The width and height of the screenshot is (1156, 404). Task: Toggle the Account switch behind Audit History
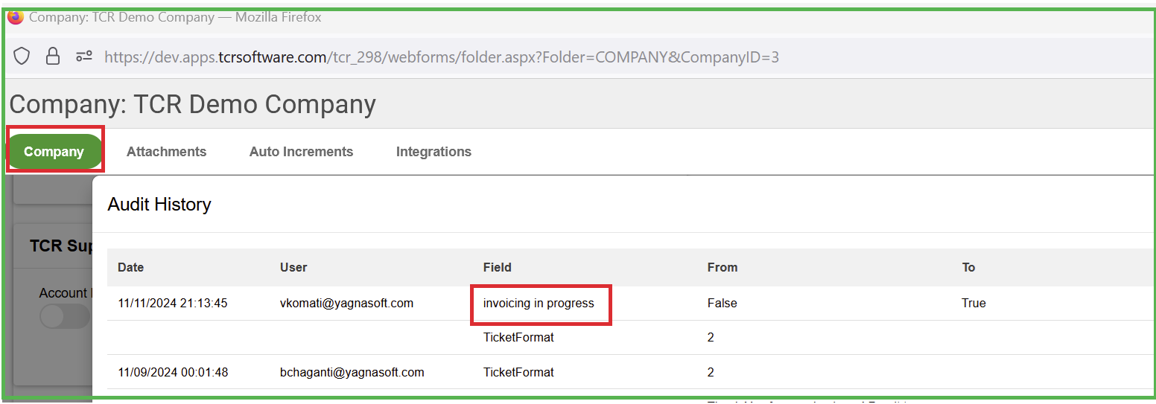[64, 315]
